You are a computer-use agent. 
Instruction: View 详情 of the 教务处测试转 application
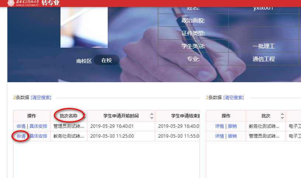click(219, 126)
